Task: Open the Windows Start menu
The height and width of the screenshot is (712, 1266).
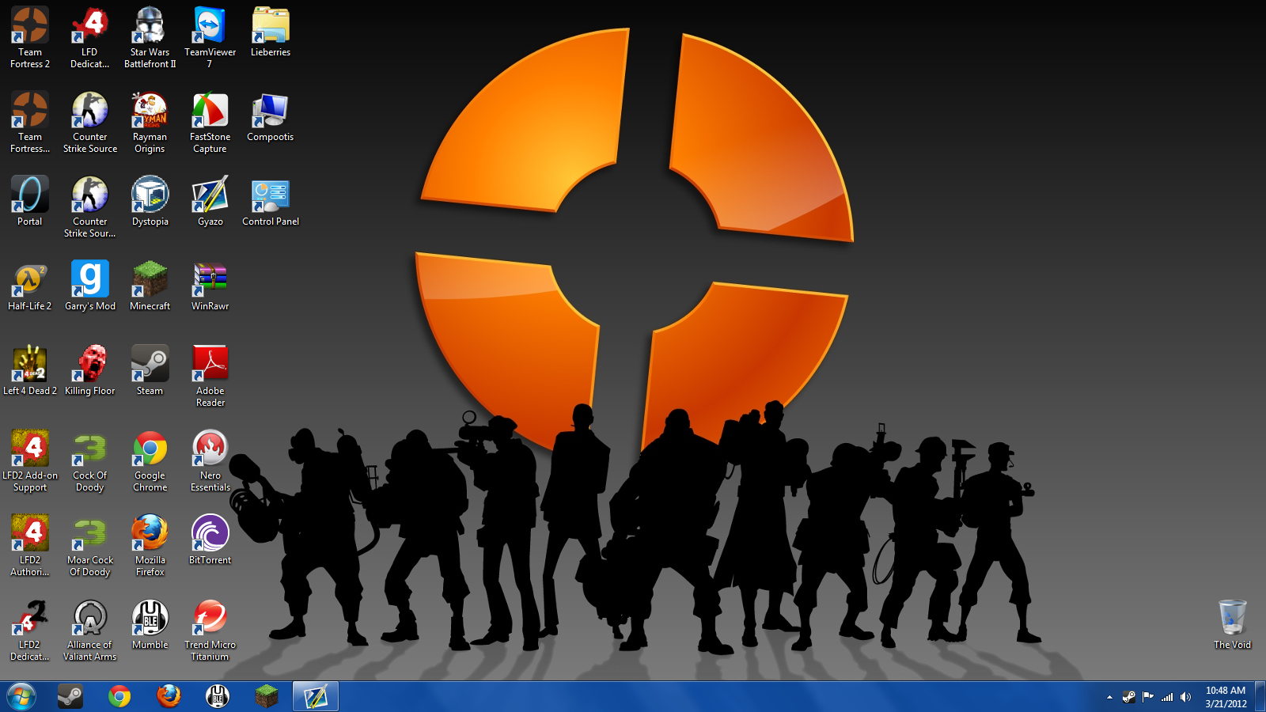Action: point(21,697)
